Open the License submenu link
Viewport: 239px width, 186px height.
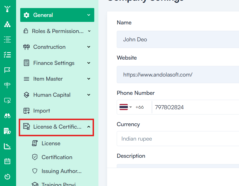[51, 143]
